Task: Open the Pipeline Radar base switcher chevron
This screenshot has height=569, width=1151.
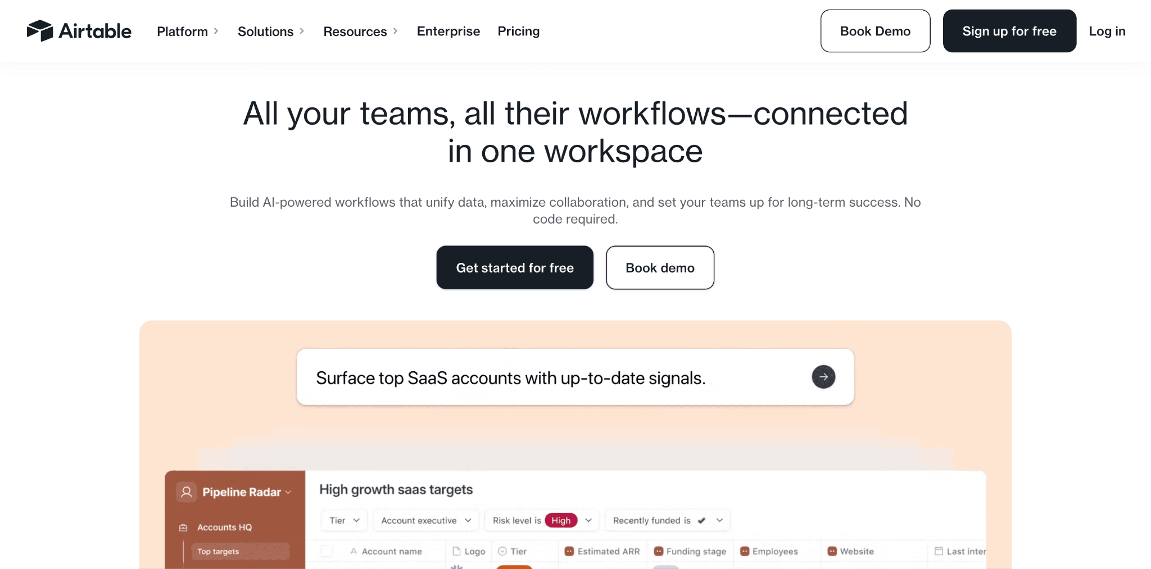Action: pyautogui.click(x=288, y=492)
